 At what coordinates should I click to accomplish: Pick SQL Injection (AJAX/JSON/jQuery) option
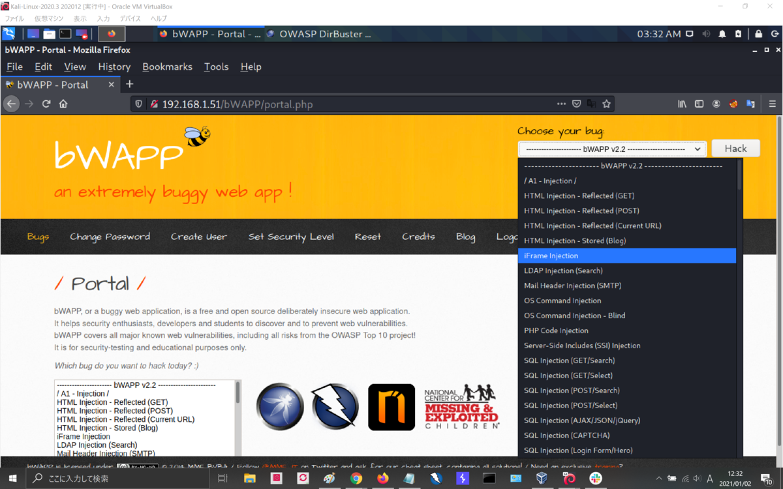tap(627, 421)
